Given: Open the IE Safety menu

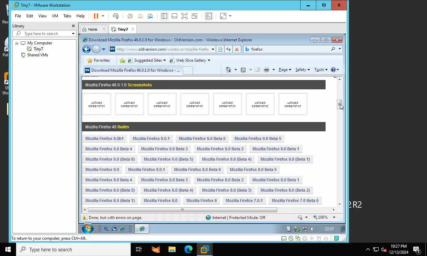Looking at the screenshot, I should click(303, 70).
